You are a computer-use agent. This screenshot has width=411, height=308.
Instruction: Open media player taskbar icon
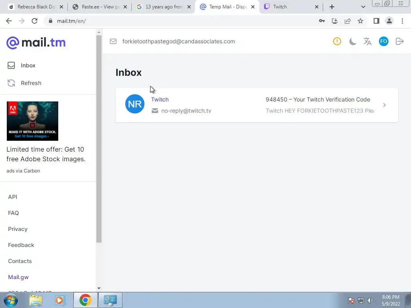(60, 300)
